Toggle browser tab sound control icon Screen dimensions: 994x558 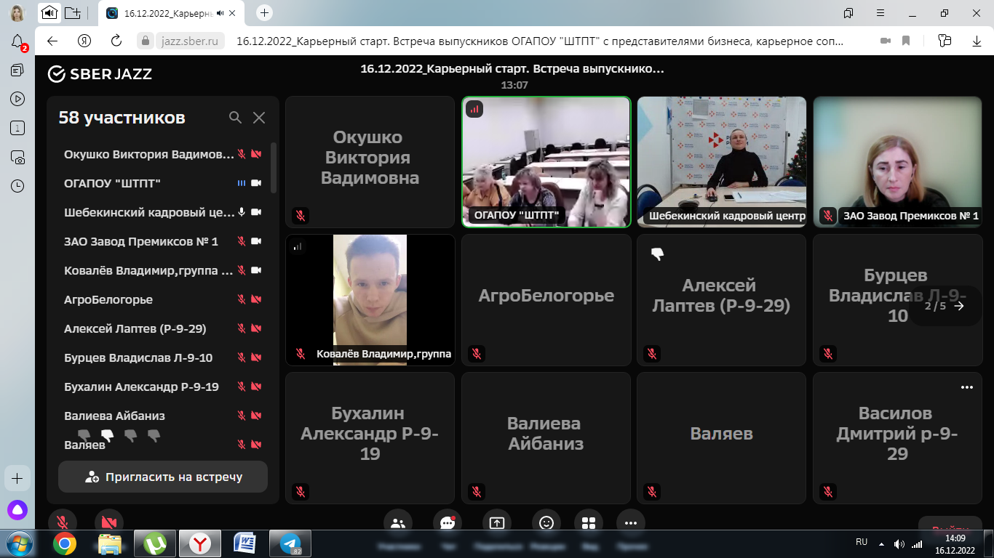coord(49,12)
